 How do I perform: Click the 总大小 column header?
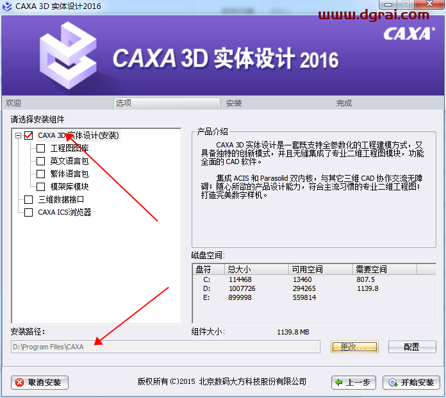pos(256,269)
